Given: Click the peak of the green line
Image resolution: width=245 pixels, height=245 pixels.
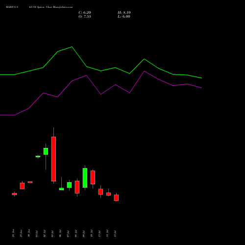Looking at the screenshot, I should [x=72, y=47].
